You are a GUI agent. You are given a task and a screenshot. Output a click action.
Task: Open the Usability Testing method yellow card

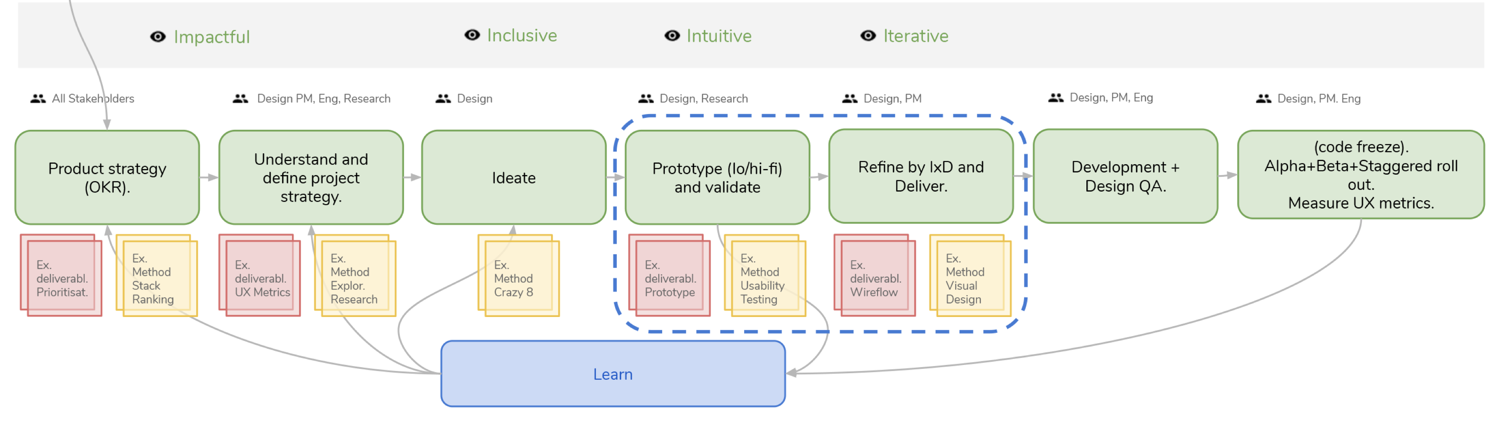click(x=765, y=276)
